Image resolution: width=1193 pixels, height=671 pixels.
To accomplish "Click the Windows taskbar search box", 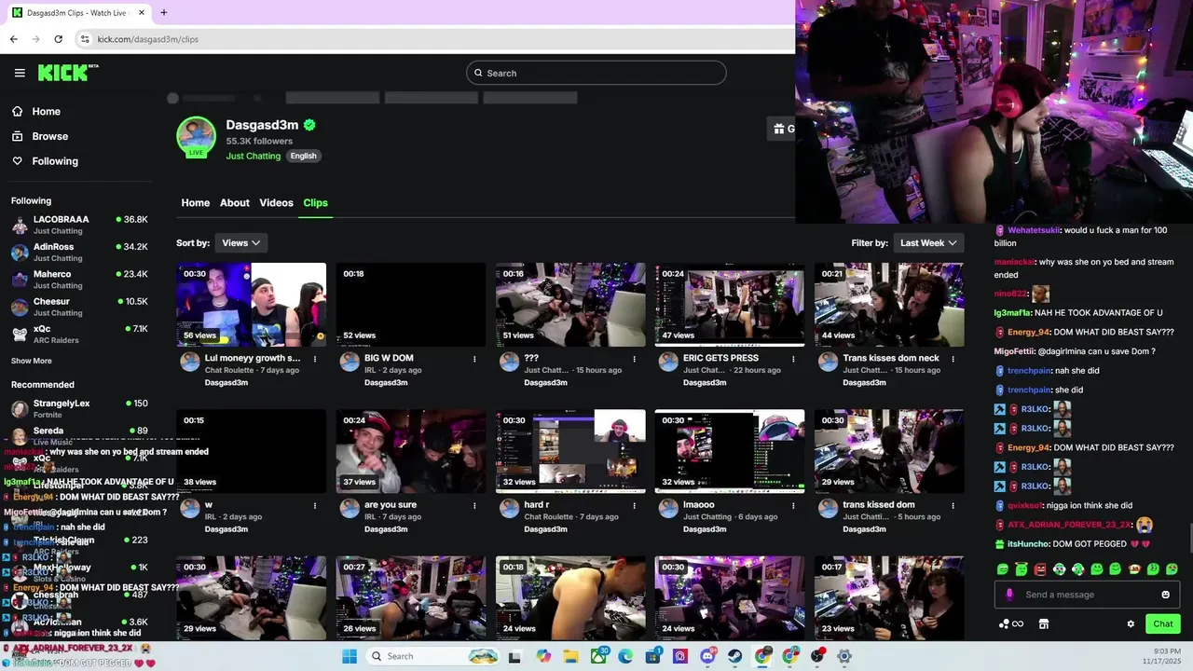I will tap(432, 656).
